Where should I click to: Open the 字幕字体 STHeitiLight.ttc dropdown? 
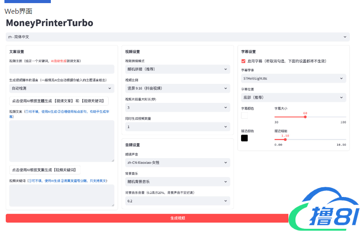pos(293,78)
